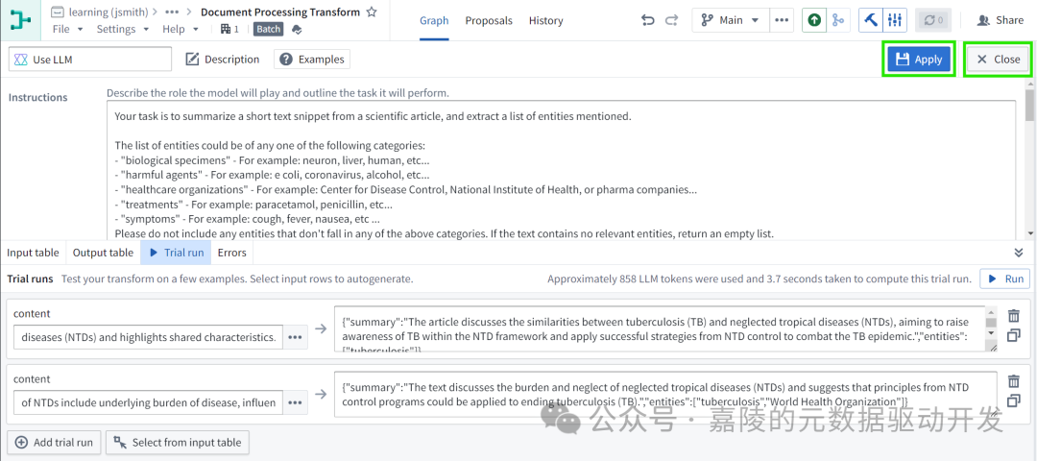Click the redo arrow in top toolbar
This screenshot has width=1037, height=461.
[671, 20]
